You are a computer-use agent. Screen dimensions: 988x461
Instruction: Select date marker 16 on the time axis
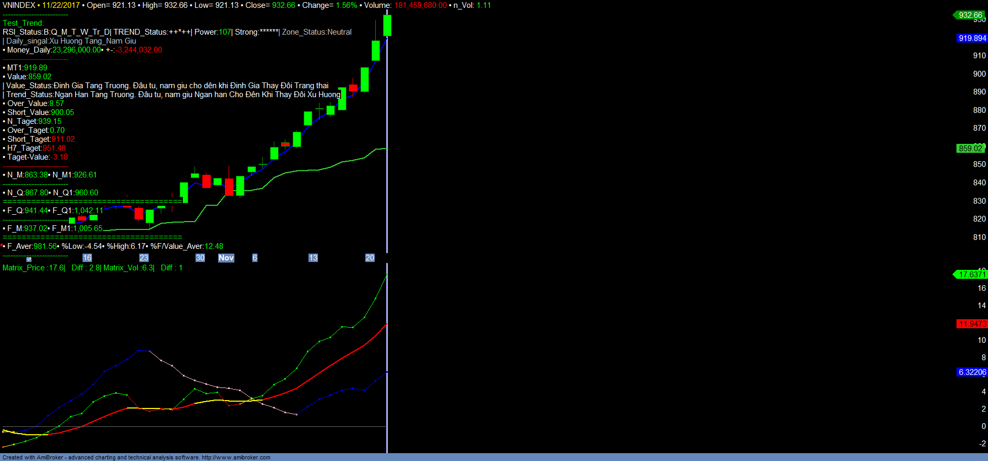point(87,258)
